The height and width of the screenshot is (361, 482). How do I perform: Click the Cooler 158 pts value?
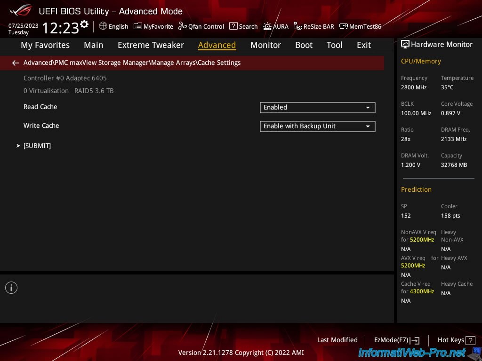point(450,215)
